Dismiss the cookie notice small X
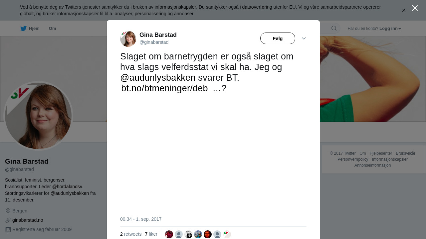This screenshot has width=426, height=239. (x=404, y=10)
